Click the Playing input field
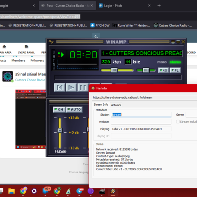The height and width of the screenshot is (197, 197). click(141, 129)
